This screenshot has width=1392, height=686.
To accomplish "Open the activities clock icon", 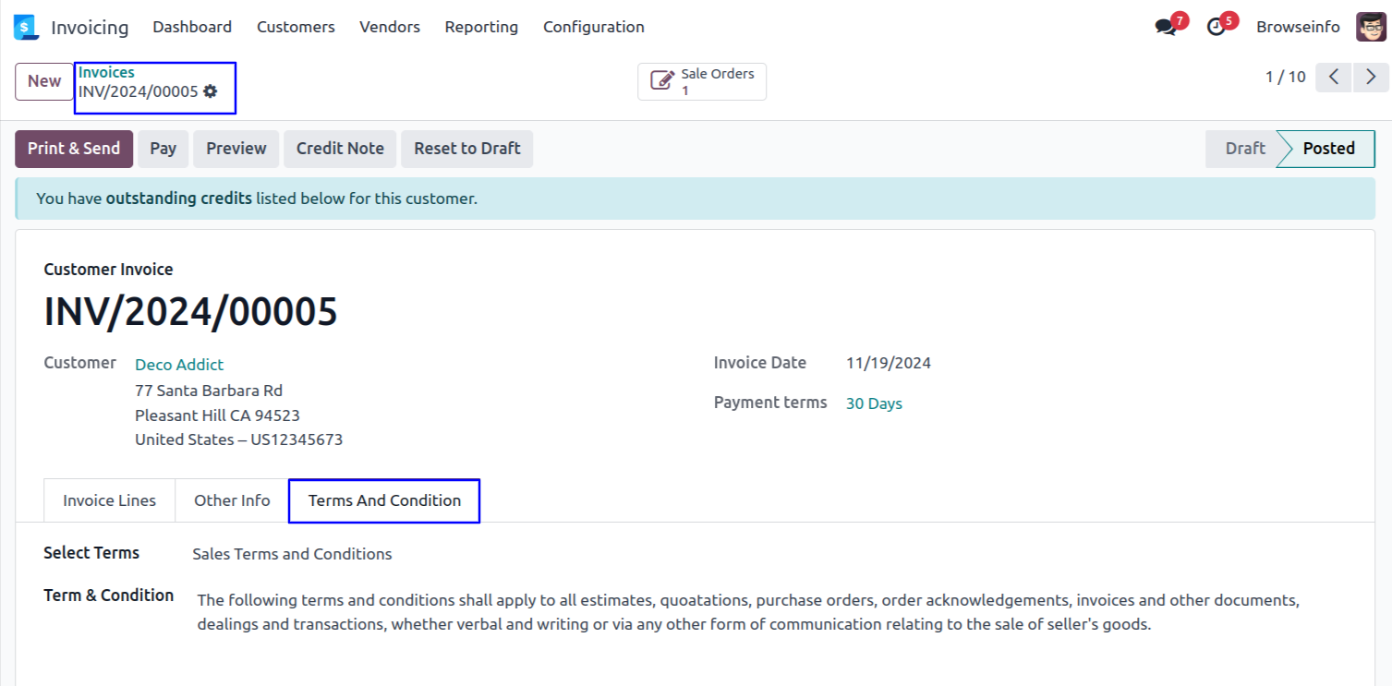I will click(1216, 28).
